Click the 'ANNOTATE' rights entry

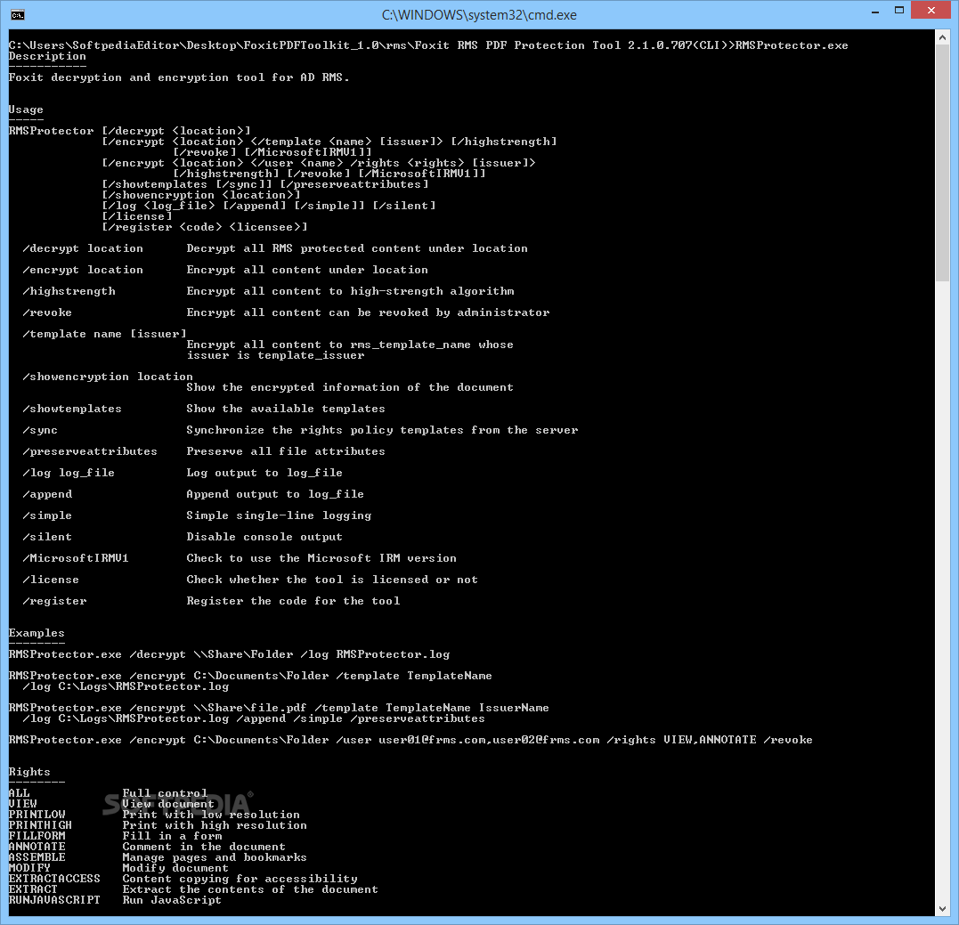[37, 847]
